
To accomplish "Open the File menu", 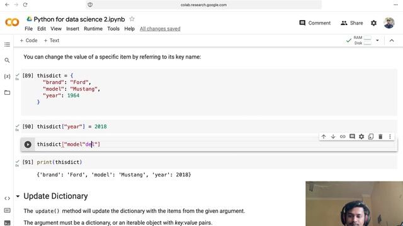I will click(28, 29).
